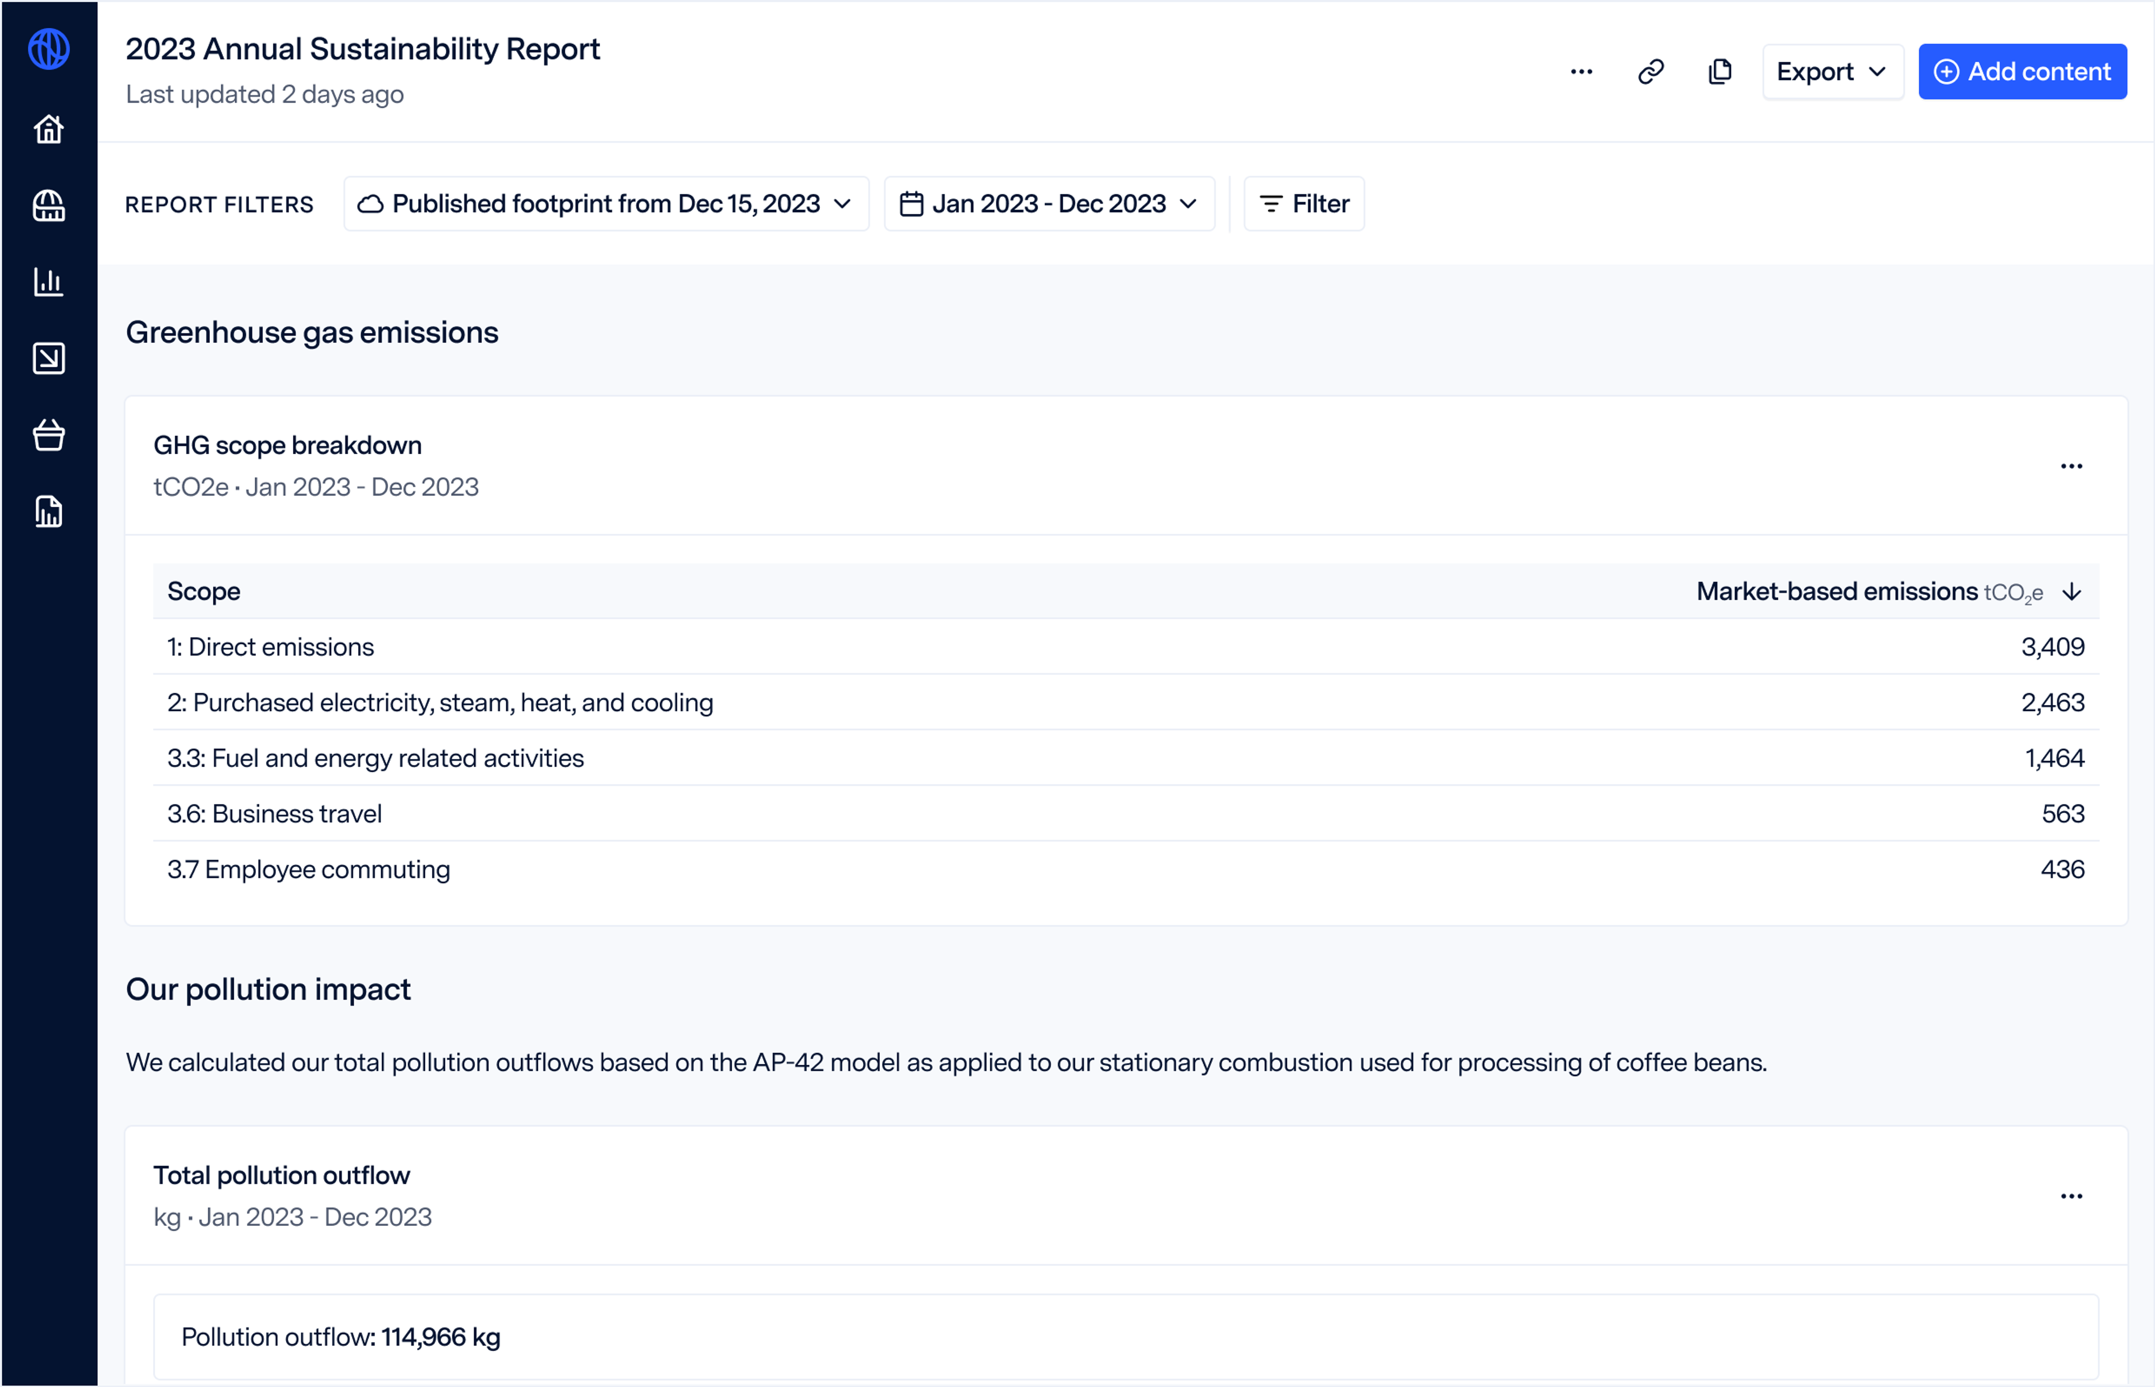The width and height of the screenshot is (2155, 1387).
Task: Open the shopping basket sidebar icon
Action: coord(49,435)
